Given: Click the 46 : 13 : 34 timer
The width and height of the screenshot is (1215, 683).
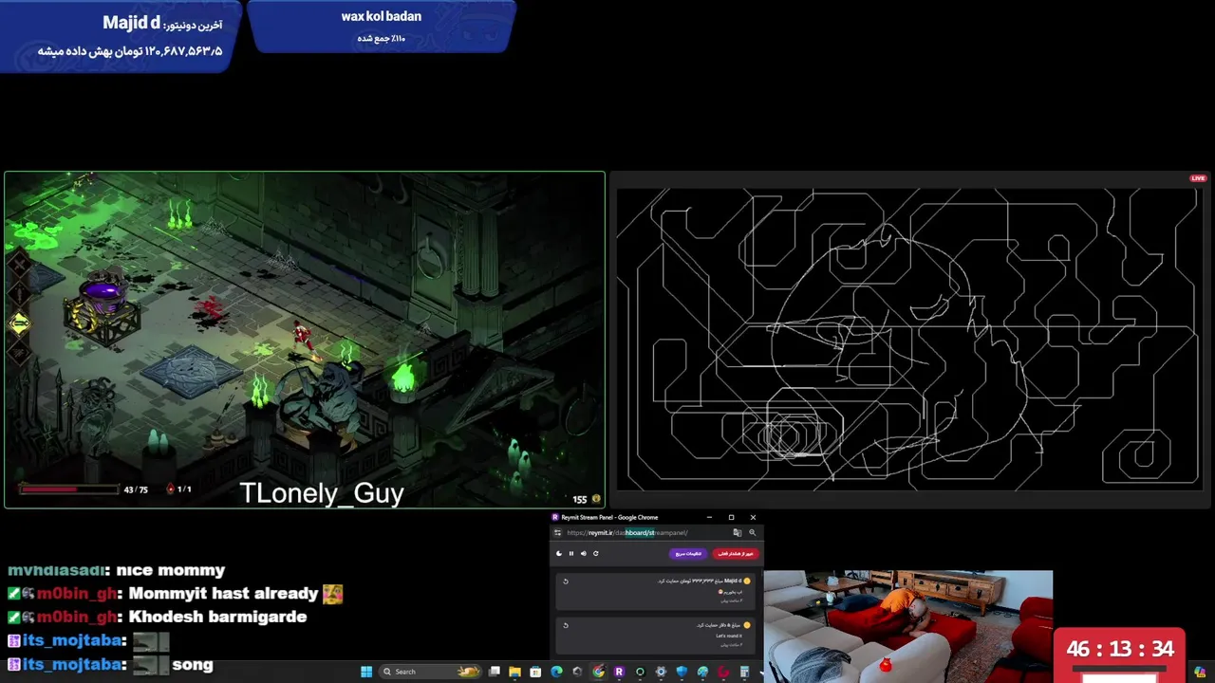Looking at the screenshot, I should 1120,650.
